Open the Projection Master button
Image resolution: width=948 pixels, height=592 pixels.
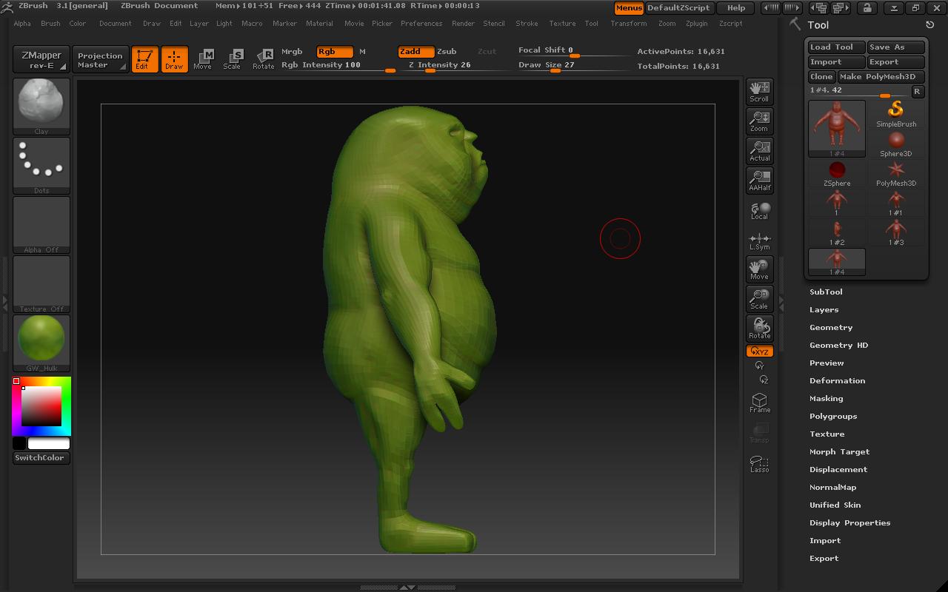[100, 60]
